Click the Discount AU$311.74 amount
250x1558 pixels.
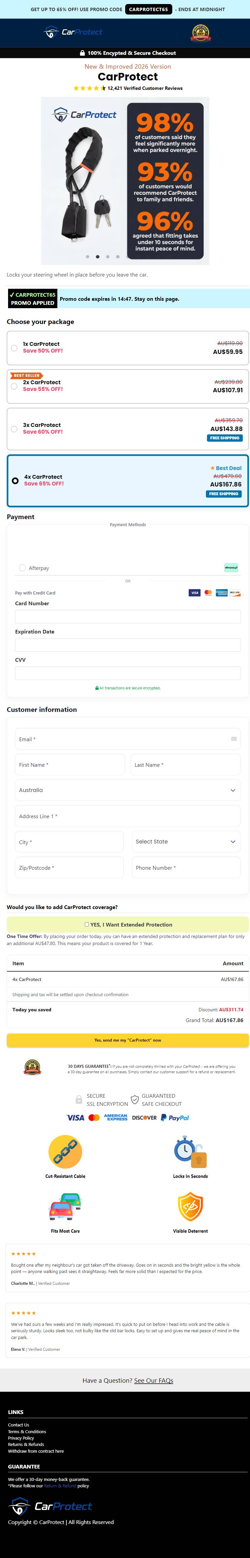pyautogui.click(x=231, y=1009)
